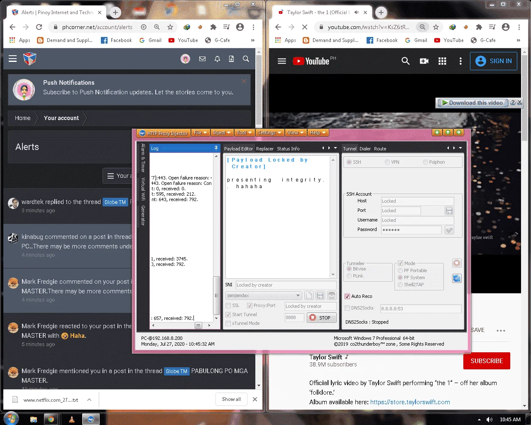
Task: Open the Help dropdown menu in Injector
Action: point(318,133)
